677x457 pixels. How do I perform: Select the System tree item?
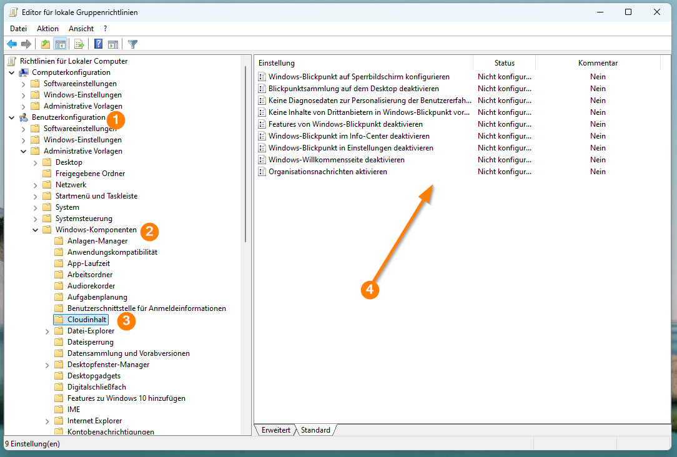coord(67,207)
